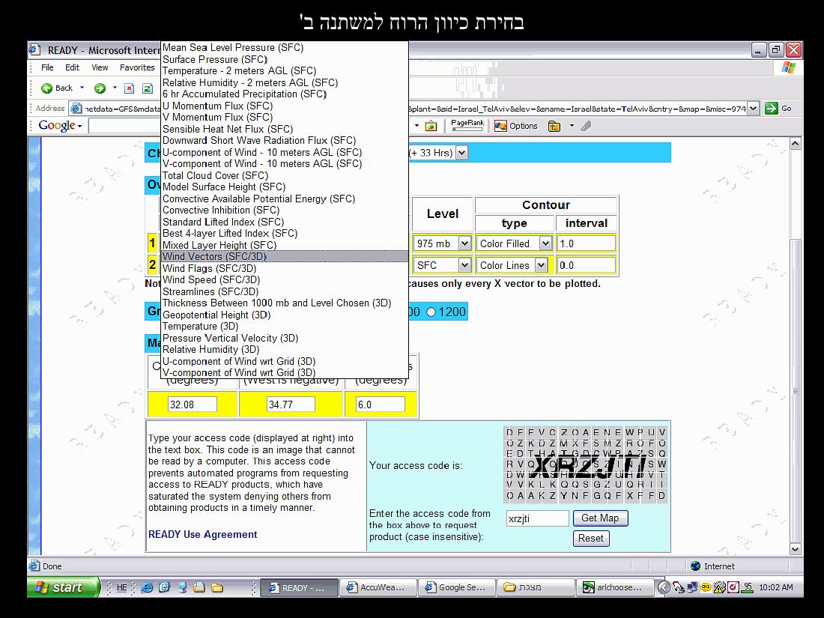Open the READY Use Agreement link
The width and height of the screenshot is (824, 618).
point(202,534)
